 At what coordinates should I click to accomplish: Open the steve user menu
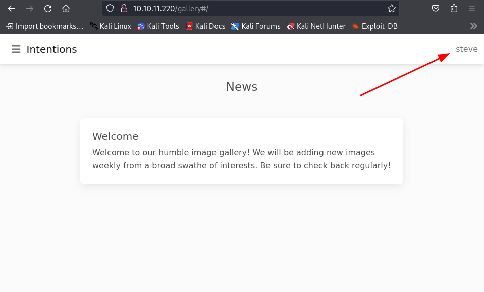click(x=466, y=49)
